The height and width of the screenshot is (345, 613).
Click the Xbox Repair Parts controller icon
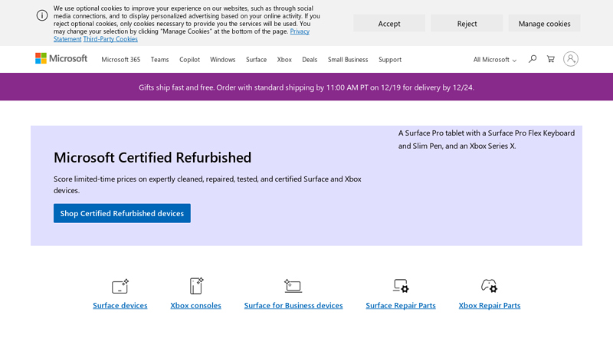[489, 286]
